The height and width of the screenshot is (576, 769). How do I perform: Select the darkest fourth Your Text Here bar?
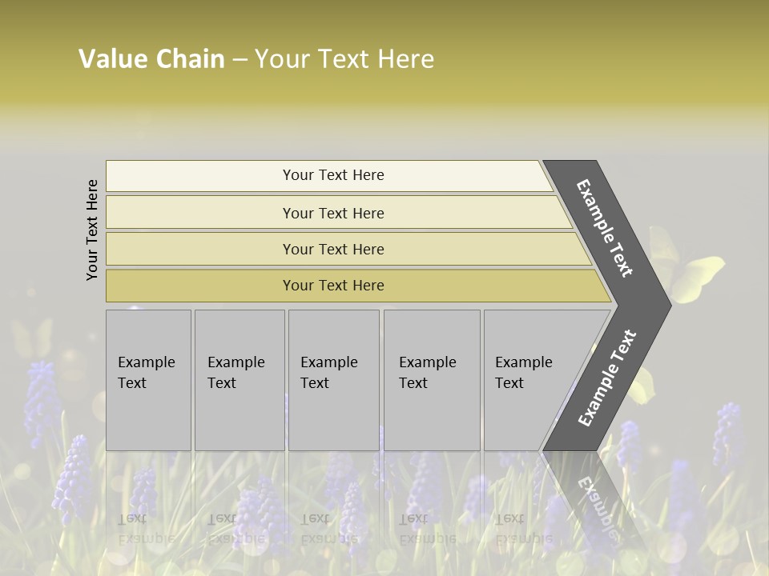pyautogui.click(x=358, y=286)
